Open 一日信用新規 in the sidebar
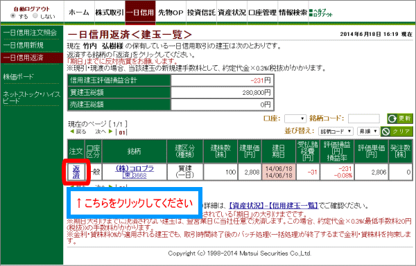416x266 pixels. 24,45
